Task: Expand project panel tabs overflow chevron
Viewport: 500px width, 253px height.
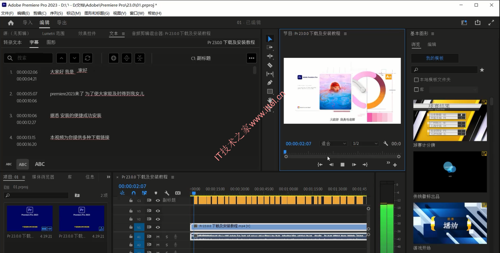Action: click(x=108, y=177)
